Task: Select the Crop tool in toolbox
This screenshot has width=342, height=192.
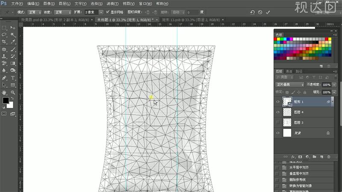Action: (4, 42)
